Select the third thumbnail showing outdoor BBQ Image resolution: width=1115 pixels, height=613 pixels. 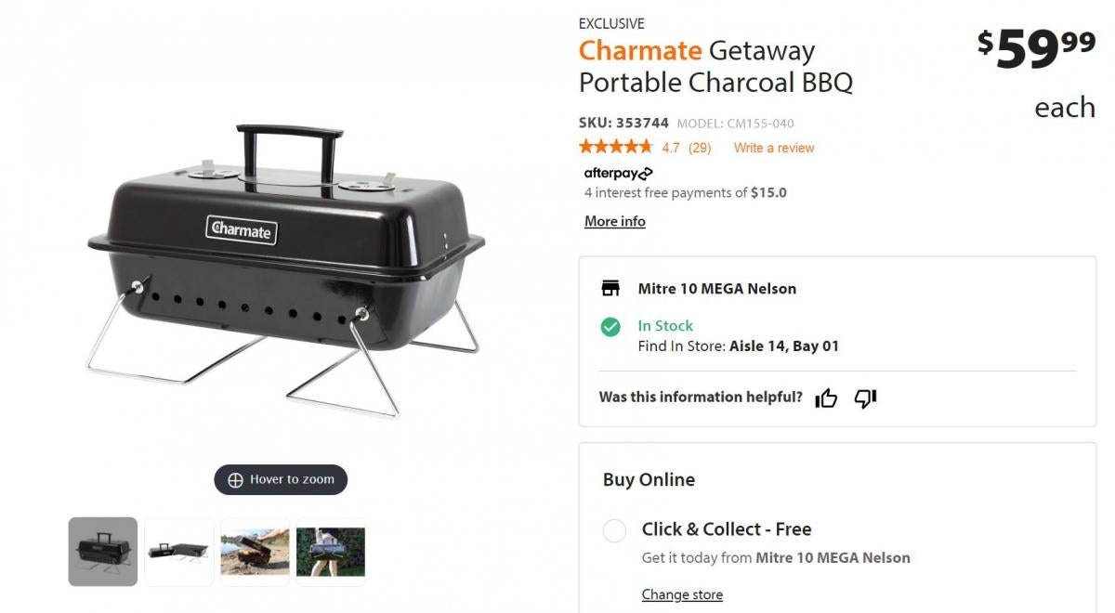pos(255,552)
